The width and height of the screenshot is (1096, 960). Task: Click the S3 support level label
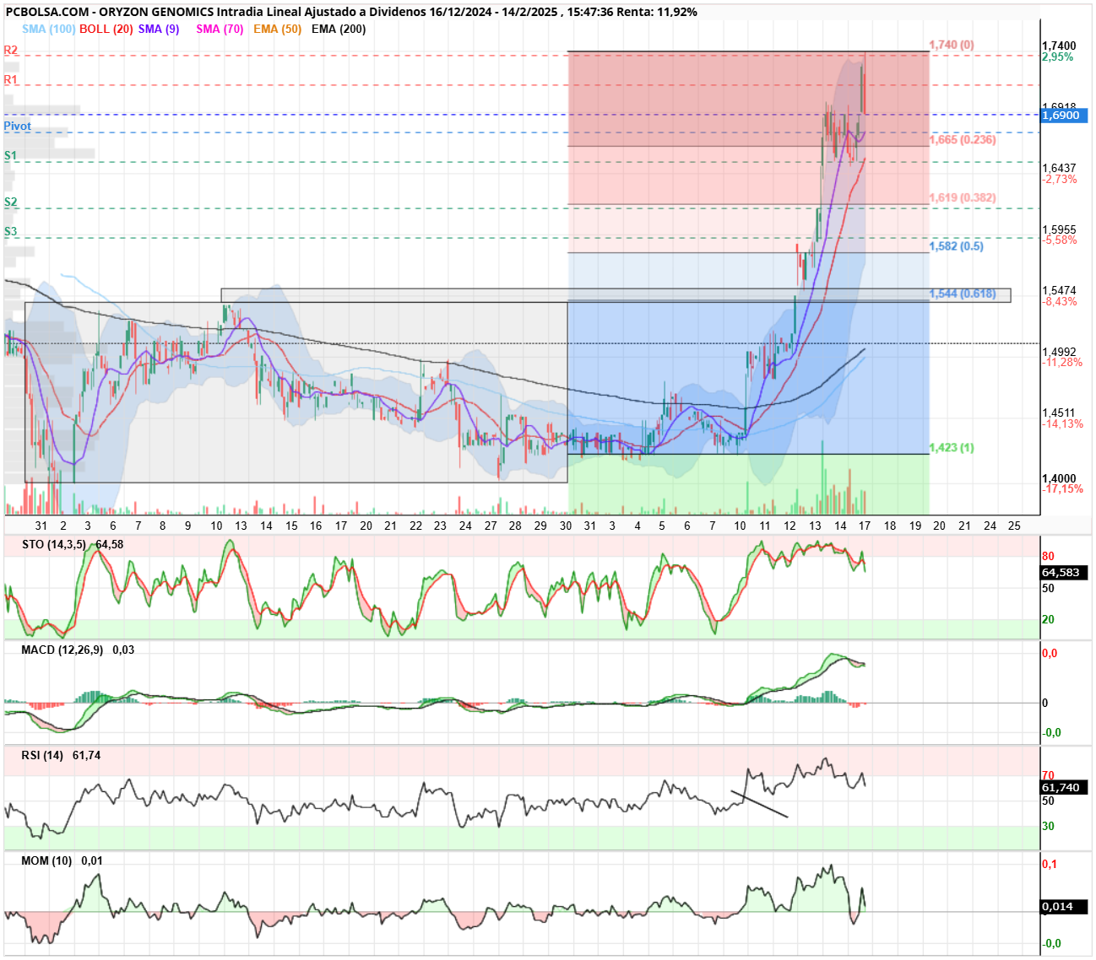click(11, 231)
